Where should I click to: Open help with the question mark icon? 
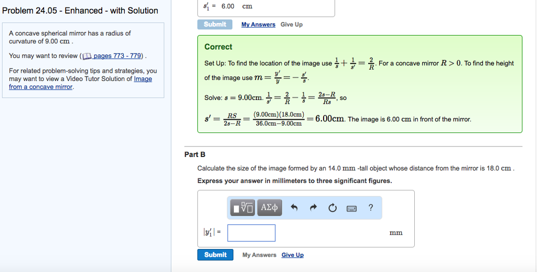[x=371, y=208]
